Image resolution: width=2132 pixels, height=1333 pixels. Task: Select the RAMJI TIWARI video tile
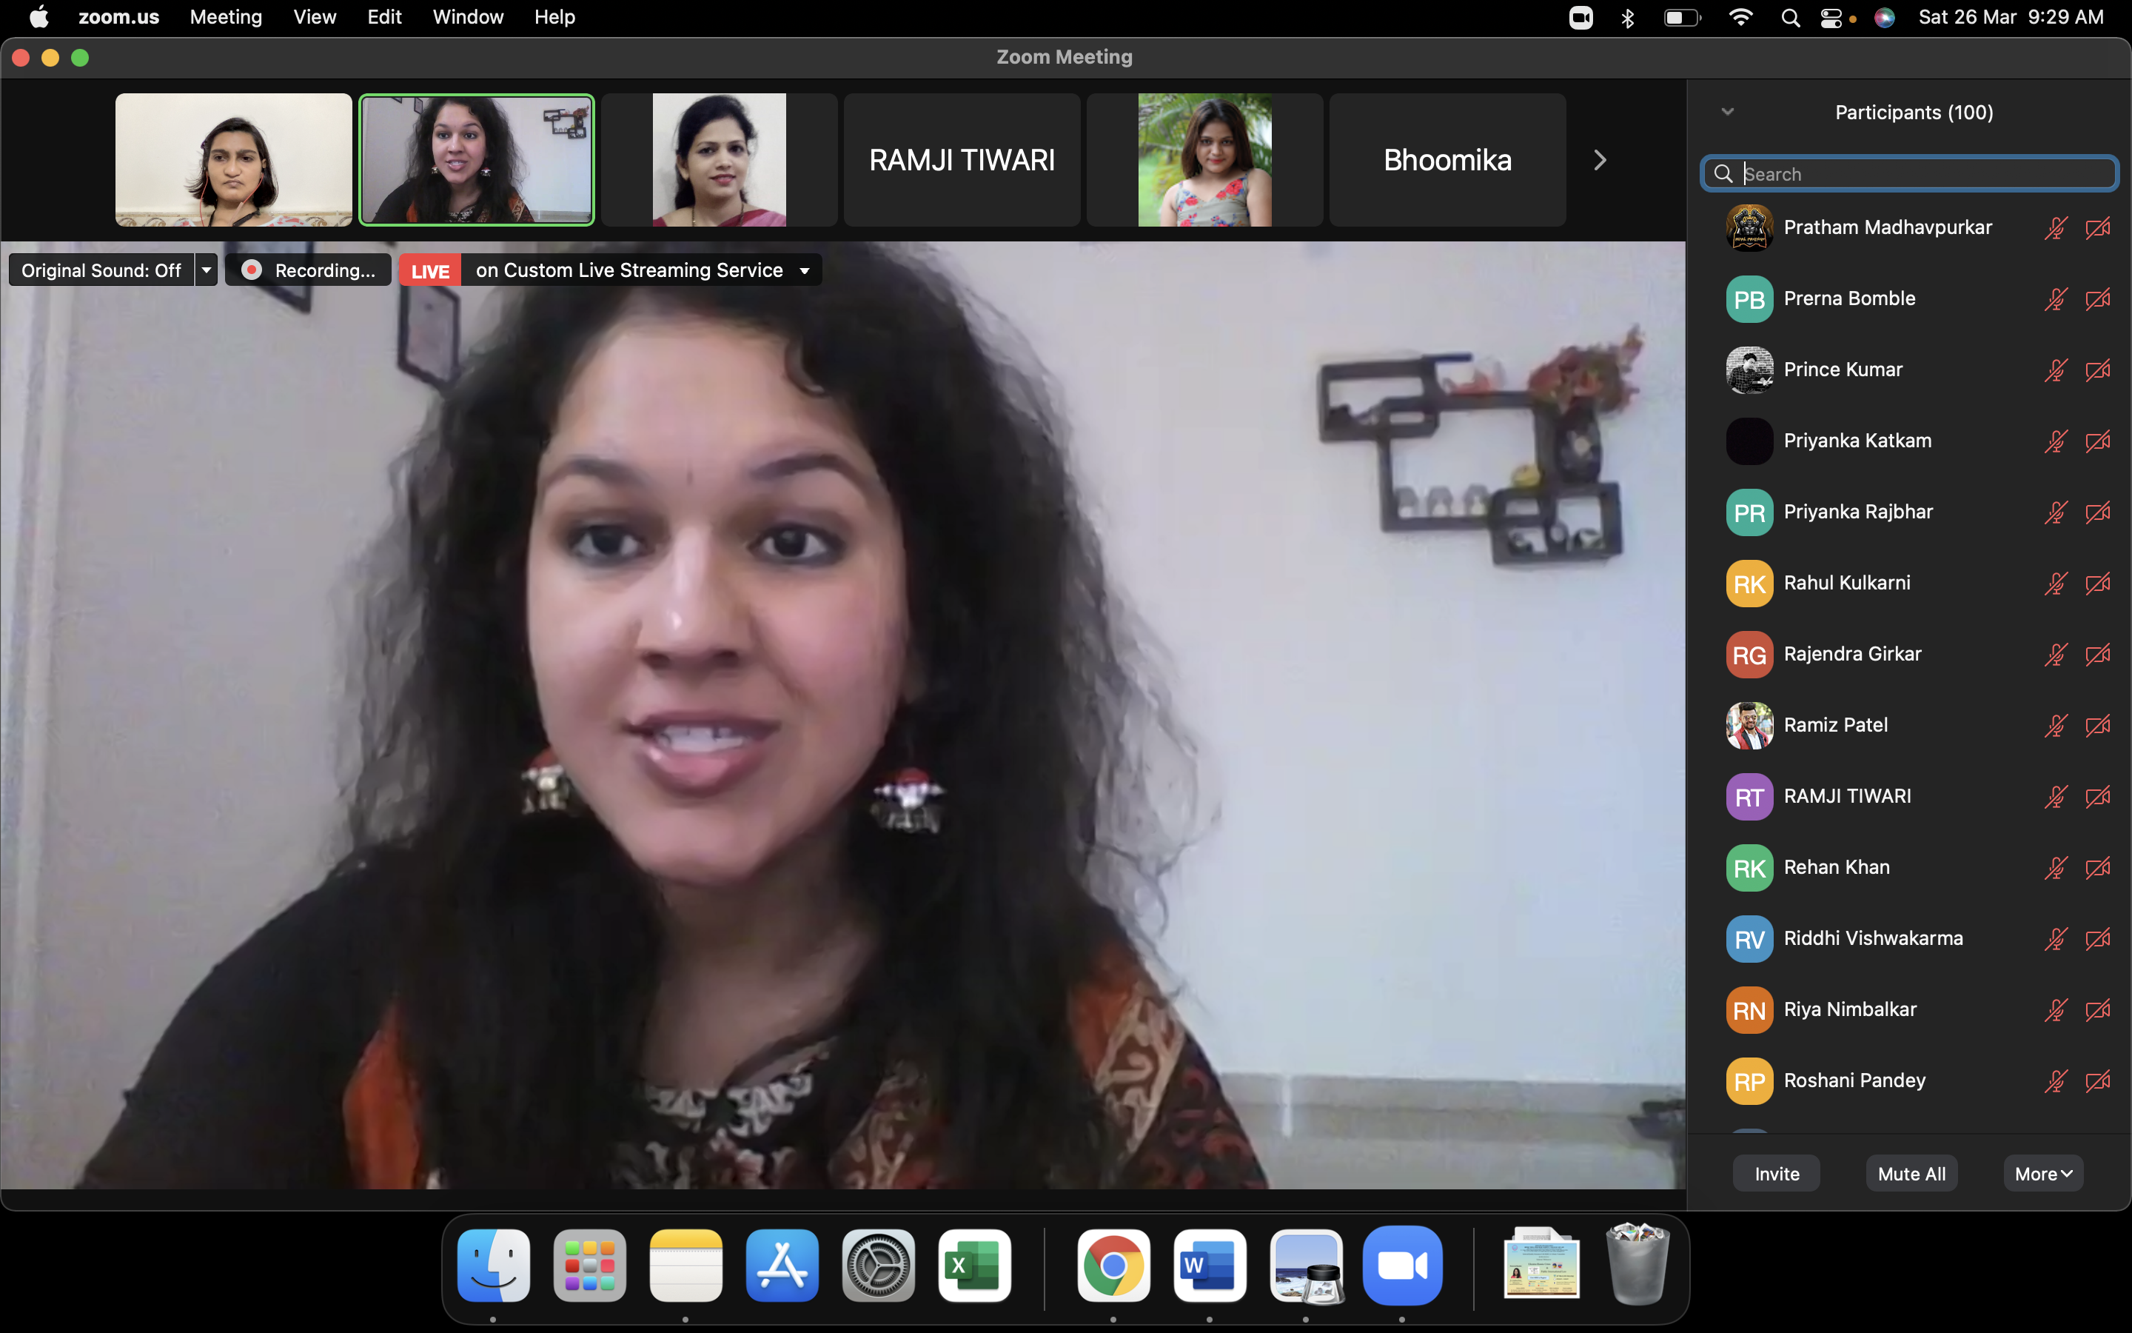[x=962, y=161]
